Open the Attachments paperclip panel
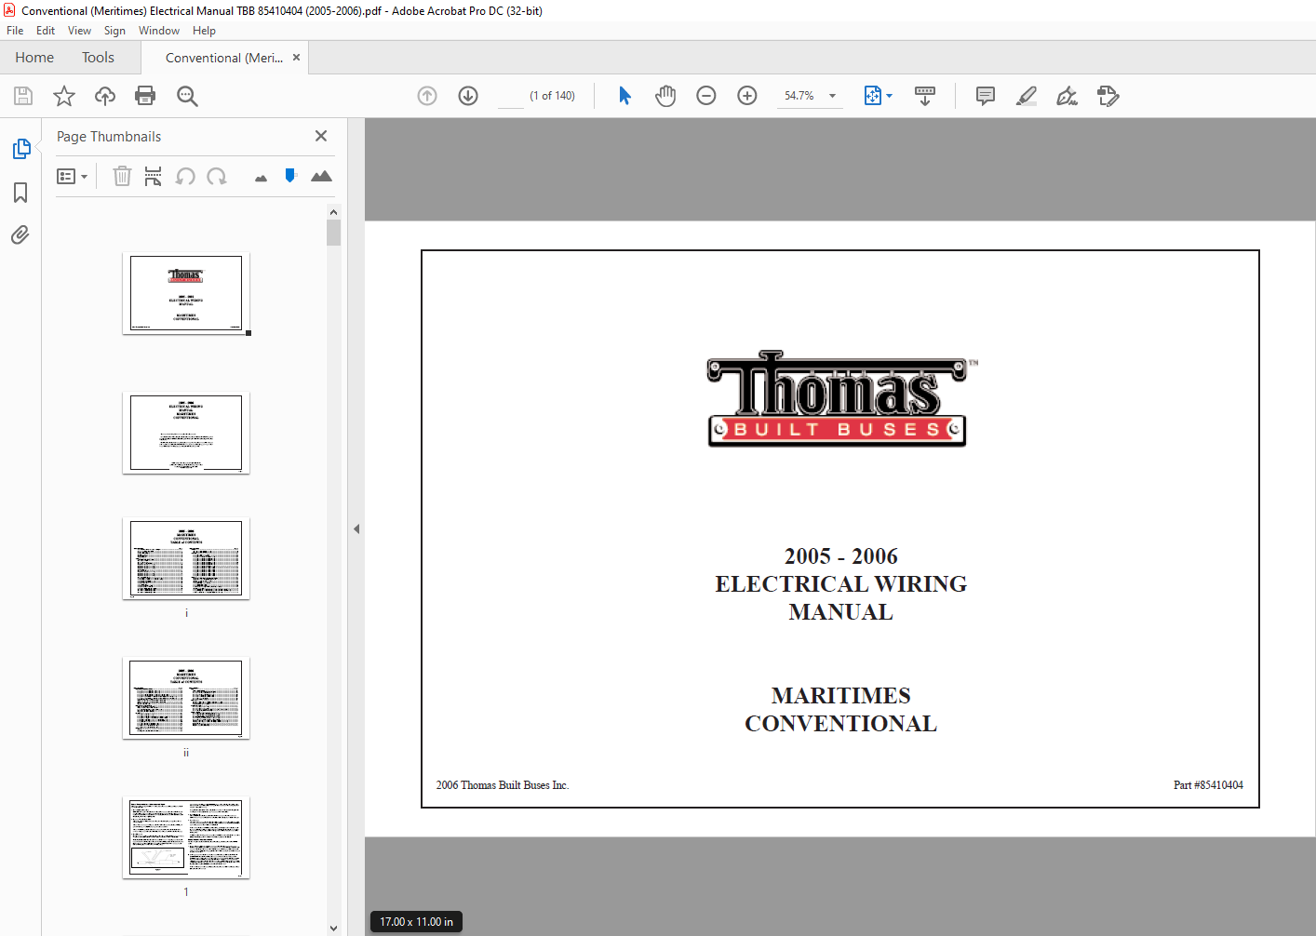Viewport: 1316px width, 936px height. [20, 234]
